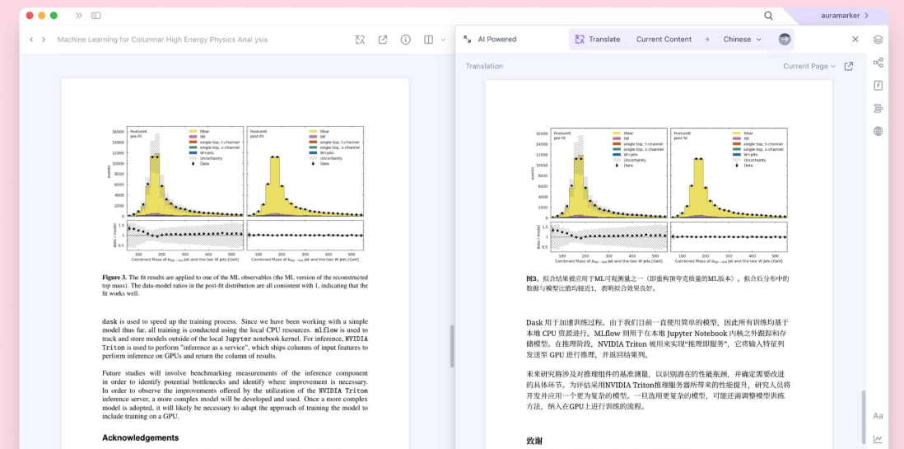Click translated paragraph starting 'Dask 用于'
Viewport: 904px width, 449px height.
click(657, 338)
